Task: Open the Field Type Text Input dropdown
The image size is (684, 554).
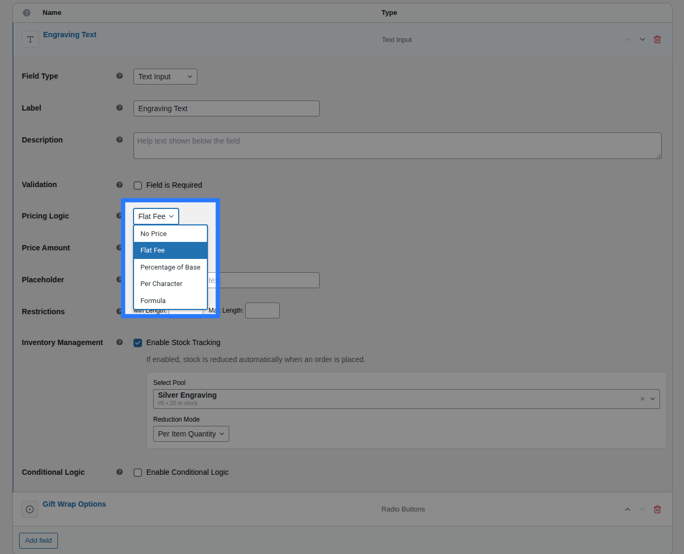Action: (x=165, y=77)
